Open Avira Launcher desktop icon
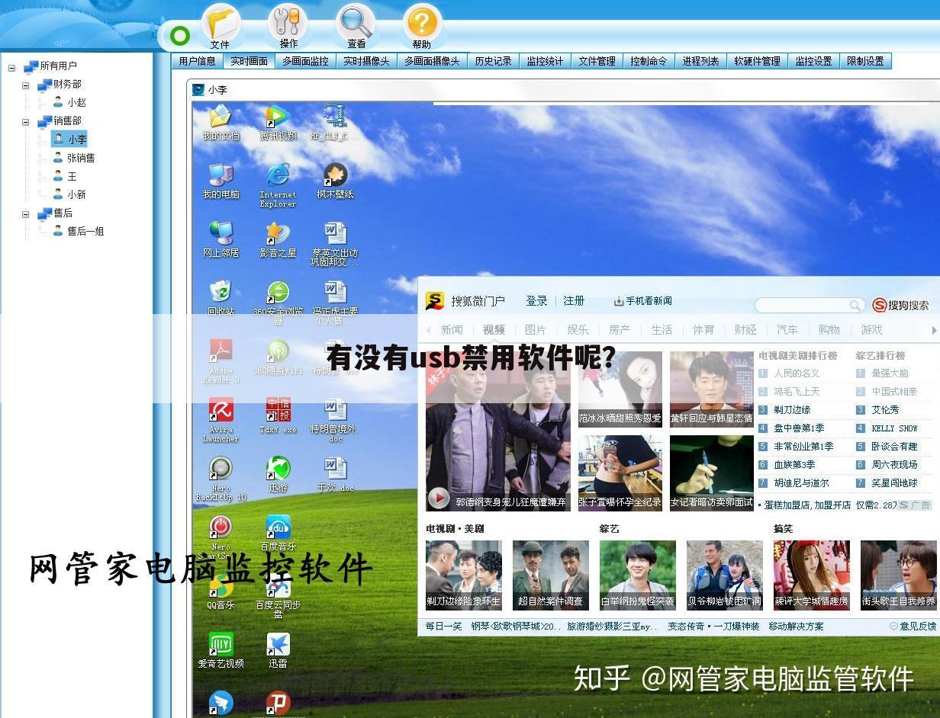 [221, 420]
